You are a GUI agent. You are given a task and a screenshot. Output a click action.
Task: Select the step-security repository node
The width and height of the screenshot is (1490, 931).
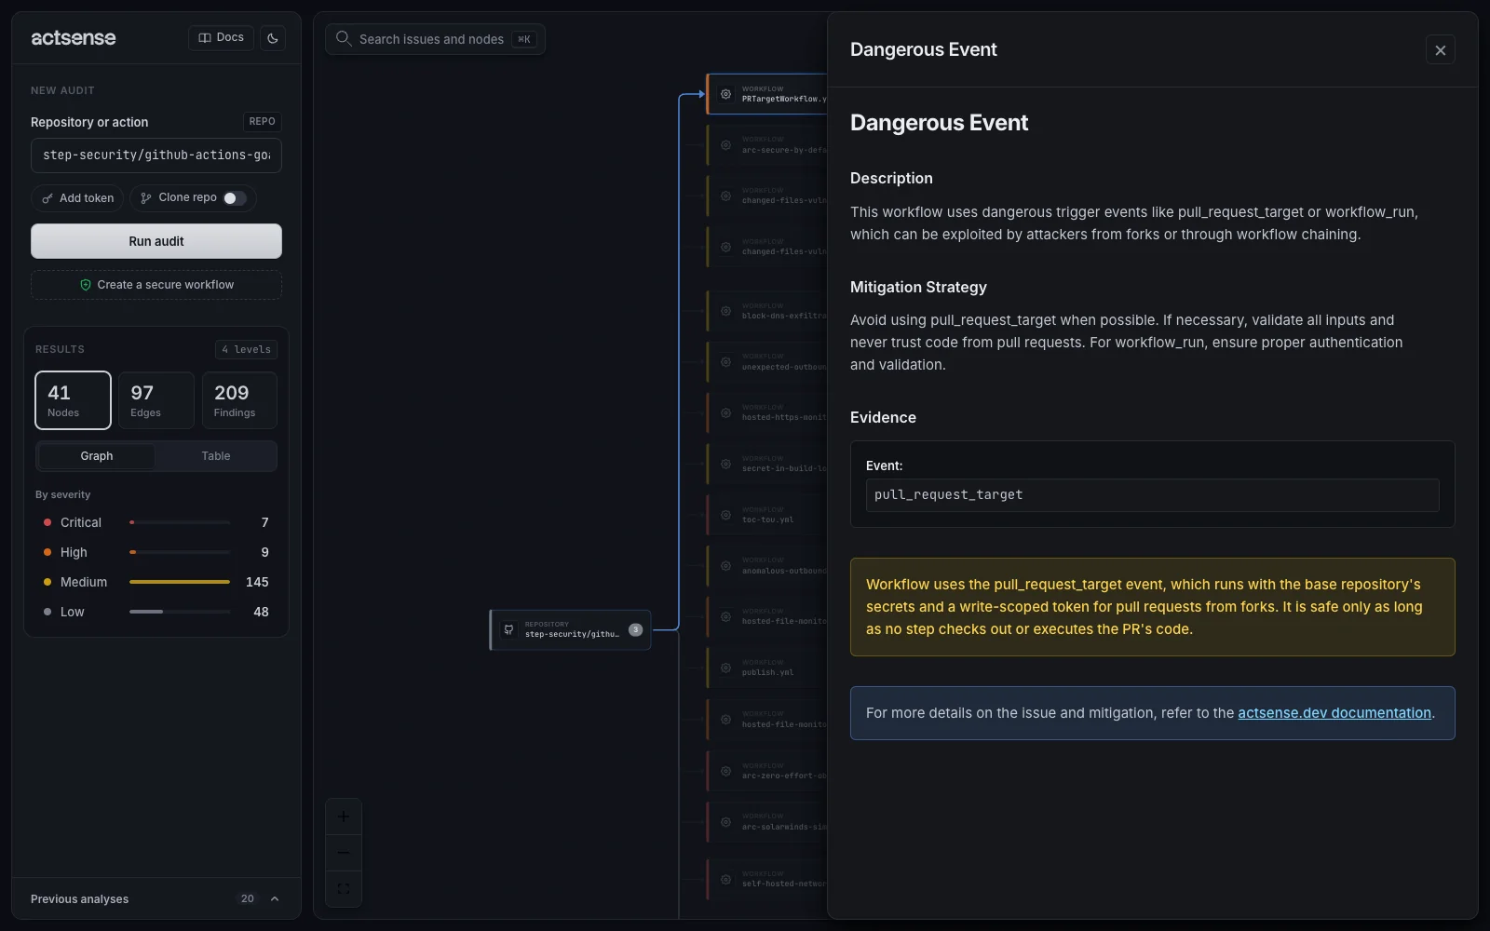(x=571, y=630)
